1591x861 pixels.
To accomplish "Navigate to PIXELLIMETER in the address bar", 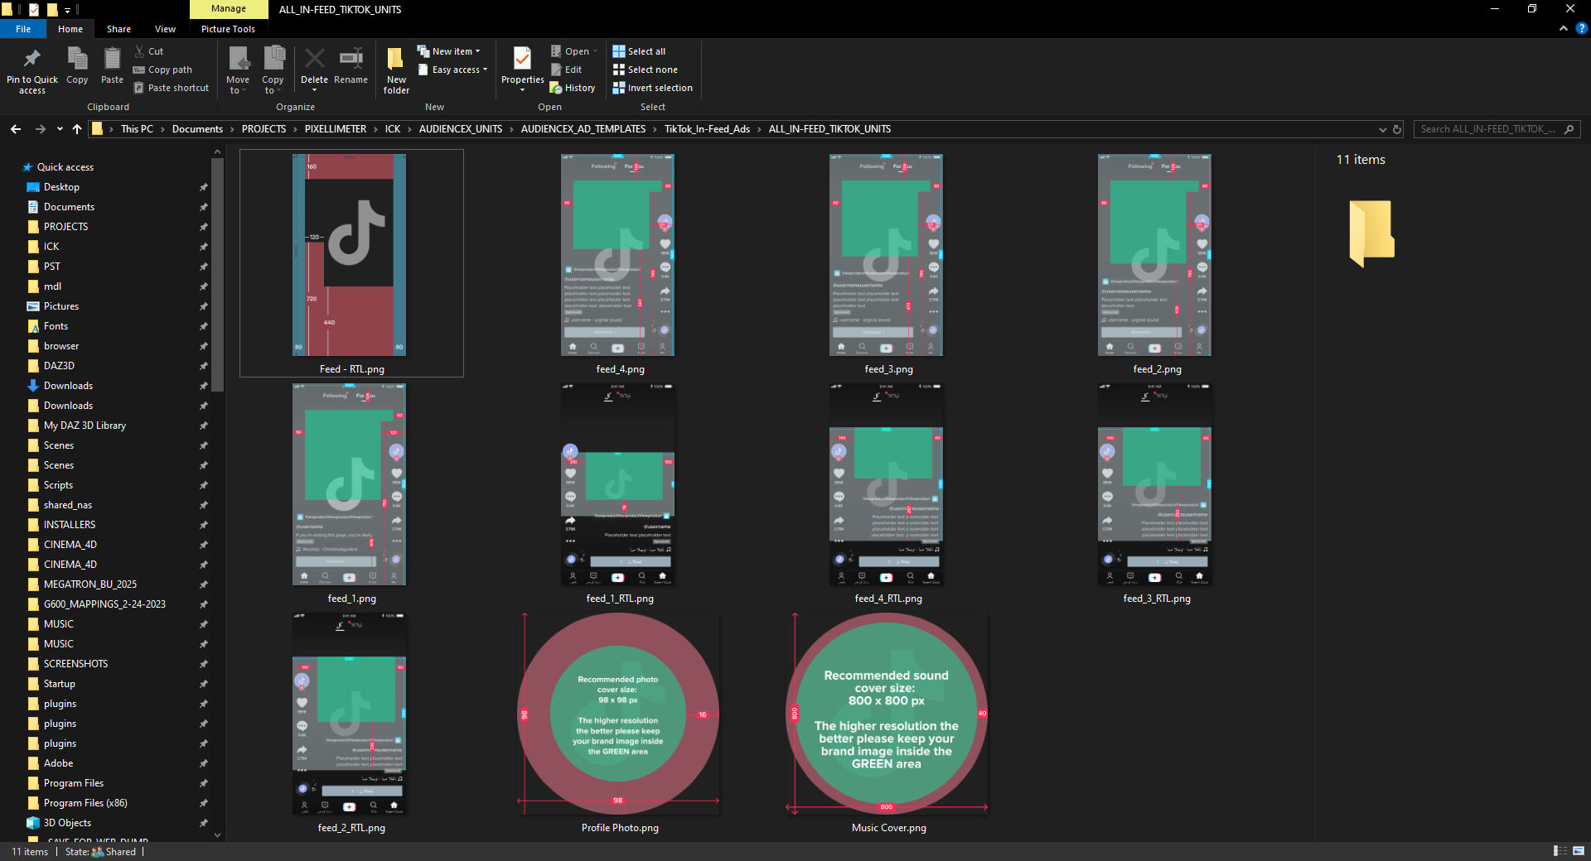I will (336, 129).
